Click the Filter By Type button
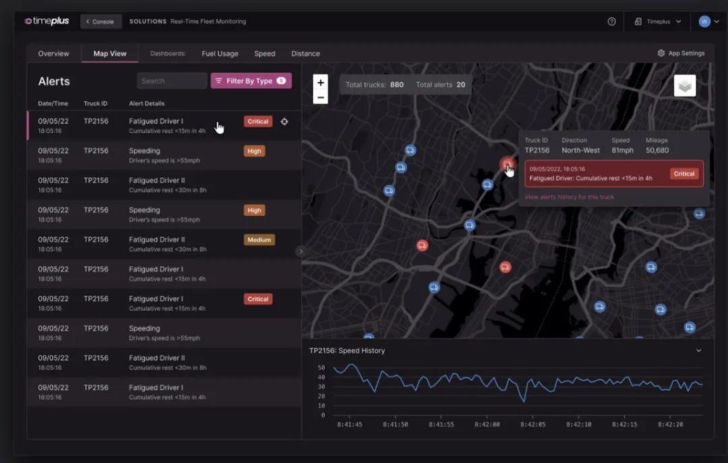The height and width of the screenshot is (463, 728). [x=251, y=81]
